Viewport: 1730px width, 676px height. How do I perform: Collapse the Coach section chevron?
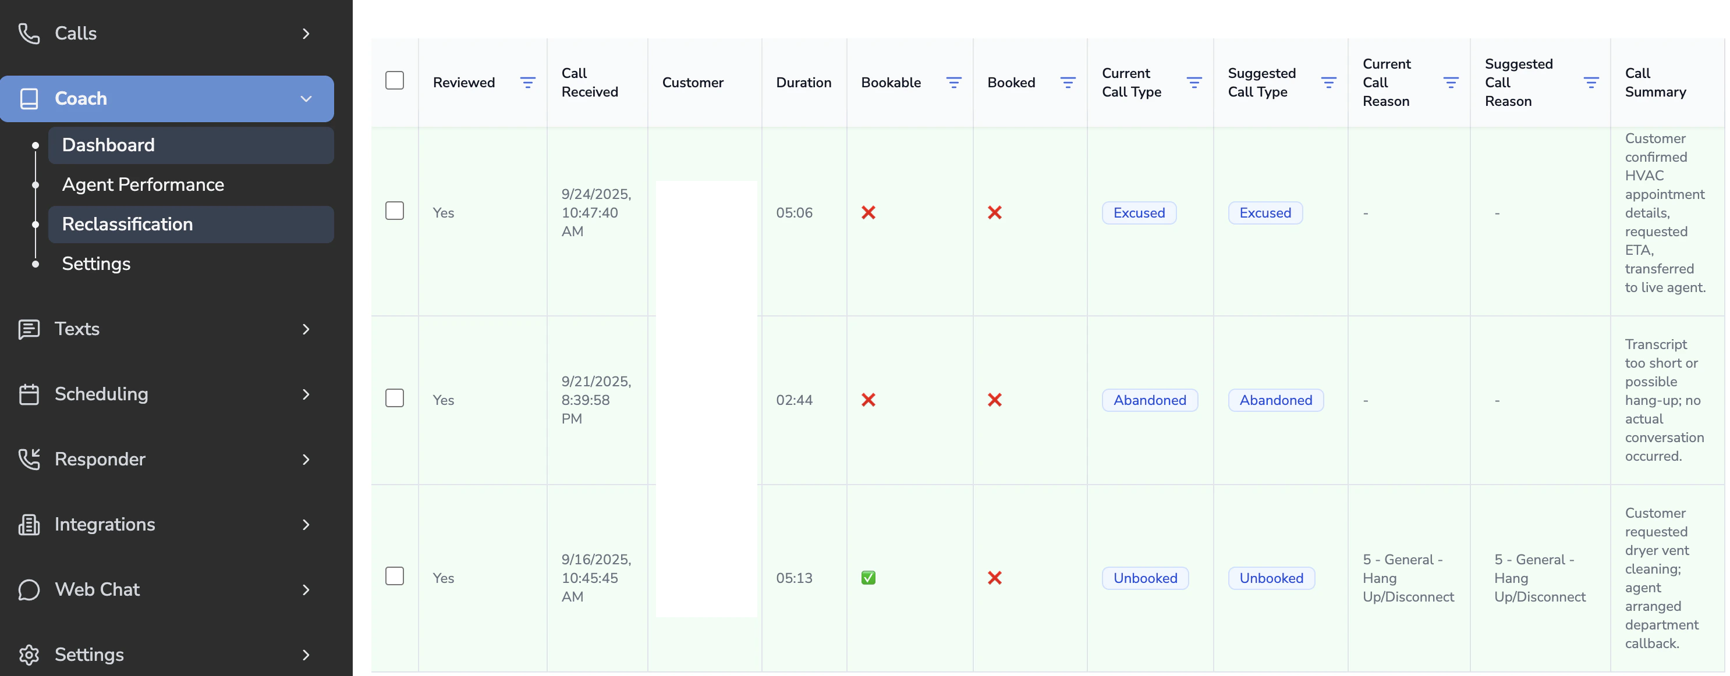[x=306, y=99]
